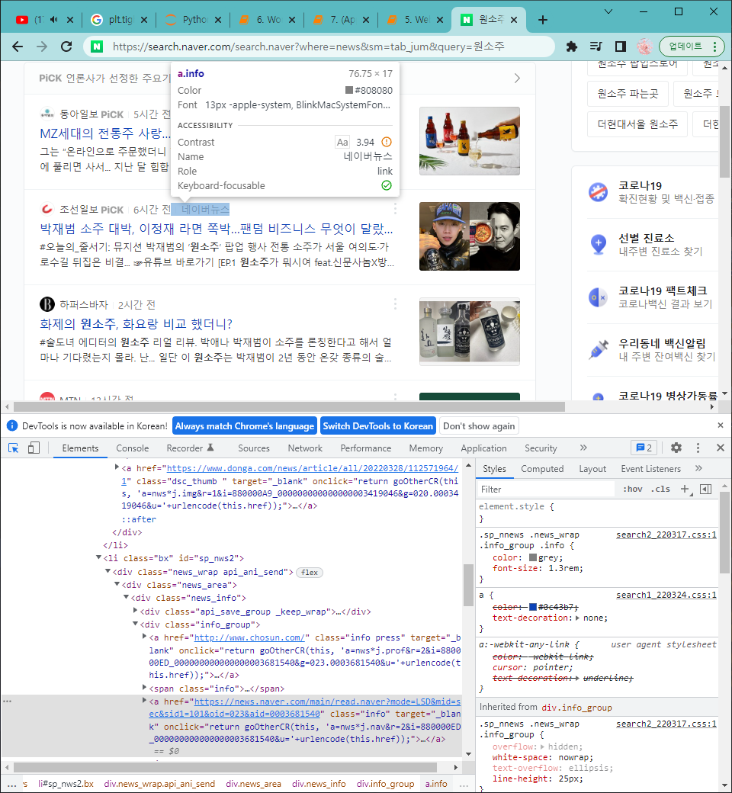732x793 pixels.
Task: Open the 박재범 소주 대박 news headline
Action: [217, 229]
